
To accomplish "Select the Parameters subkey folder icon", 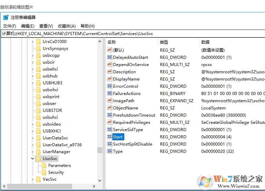I will (44, 166).
